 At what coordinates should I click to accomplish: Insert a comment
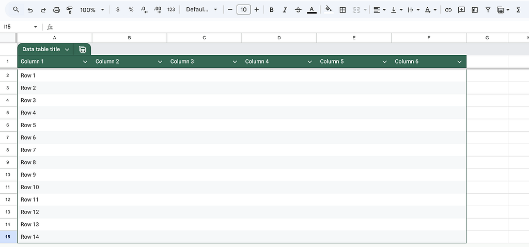point(461,10)
